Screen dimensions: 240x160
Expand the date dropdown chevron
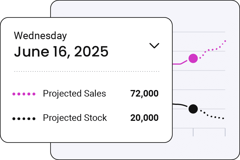[154, 46]
